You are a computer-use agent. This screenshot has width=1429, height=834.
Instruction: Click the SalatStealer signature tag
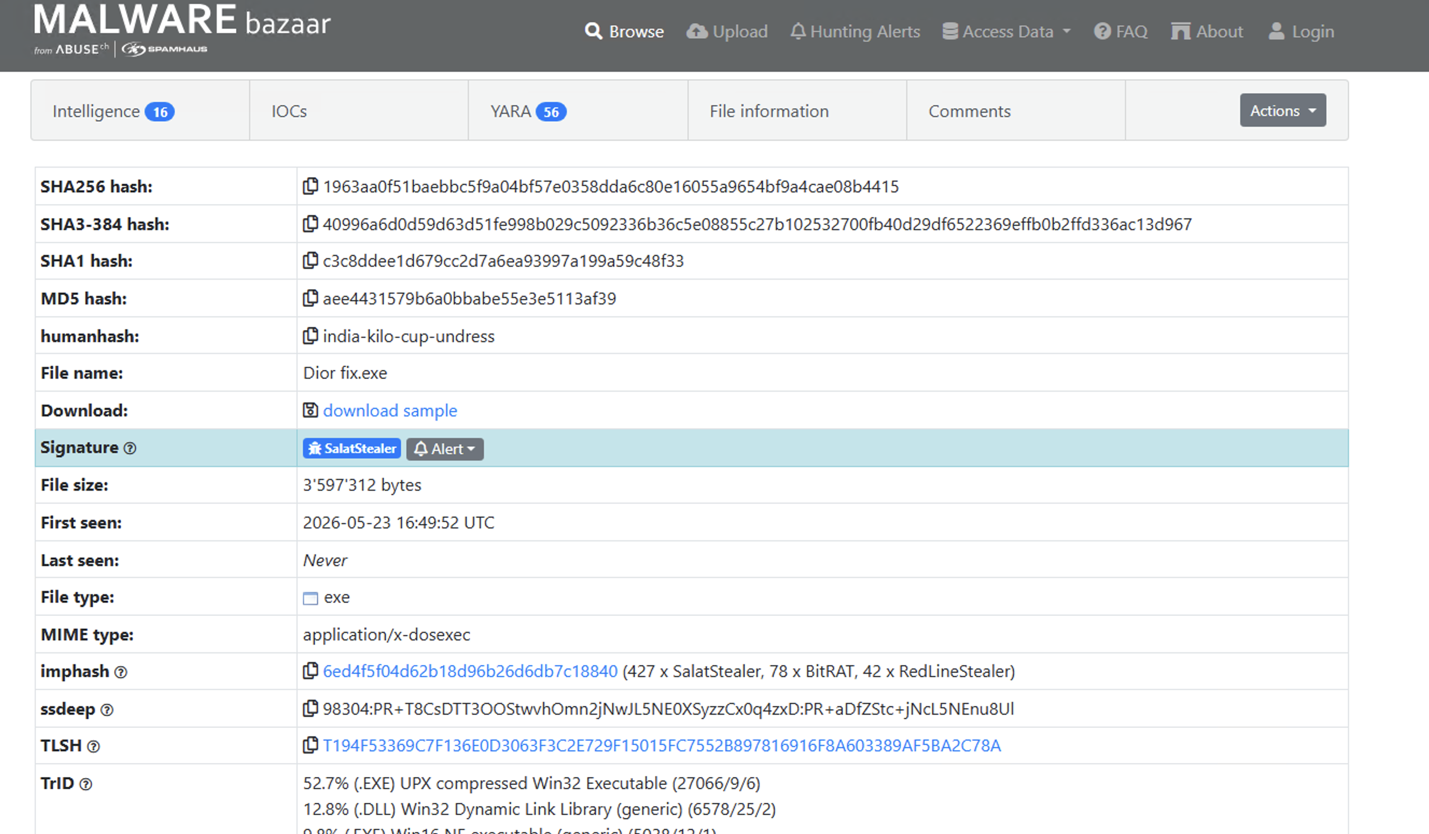(x=351, y=448)
